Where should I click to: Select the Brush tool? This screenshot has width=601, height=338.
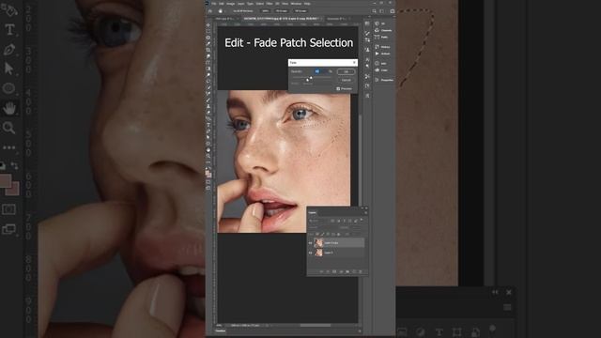click(208, 100)
